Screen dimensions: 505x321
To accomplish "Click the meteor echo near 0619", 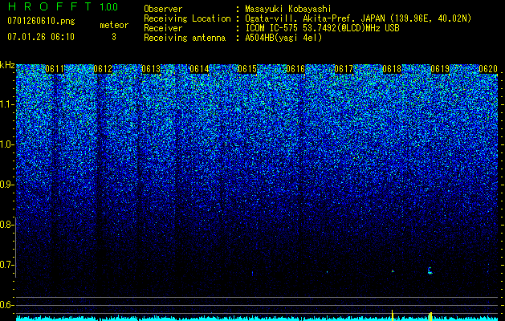I will [430, 270].
